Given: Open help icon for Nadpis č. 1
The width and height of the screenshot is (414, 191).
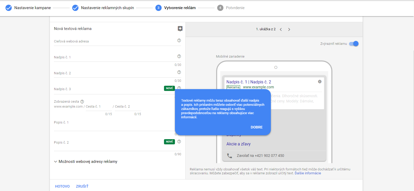Looking at the screenshot, I should pos(179,56).
